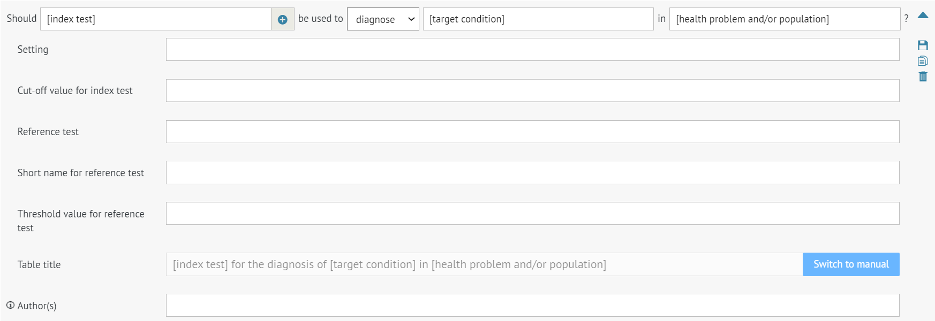This screenshot has height=321, width=935.
Task: Collapse the panel with the upward triangle
Action: [x=923, y=15]
